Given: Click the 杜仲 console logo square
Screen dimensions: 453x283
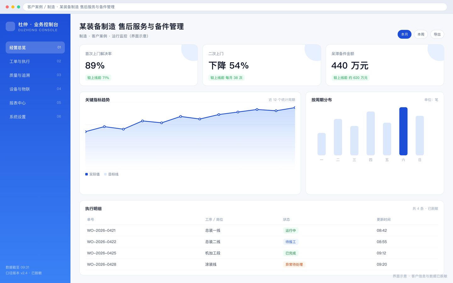Looking at the screenshot, I should click(10, 26).
